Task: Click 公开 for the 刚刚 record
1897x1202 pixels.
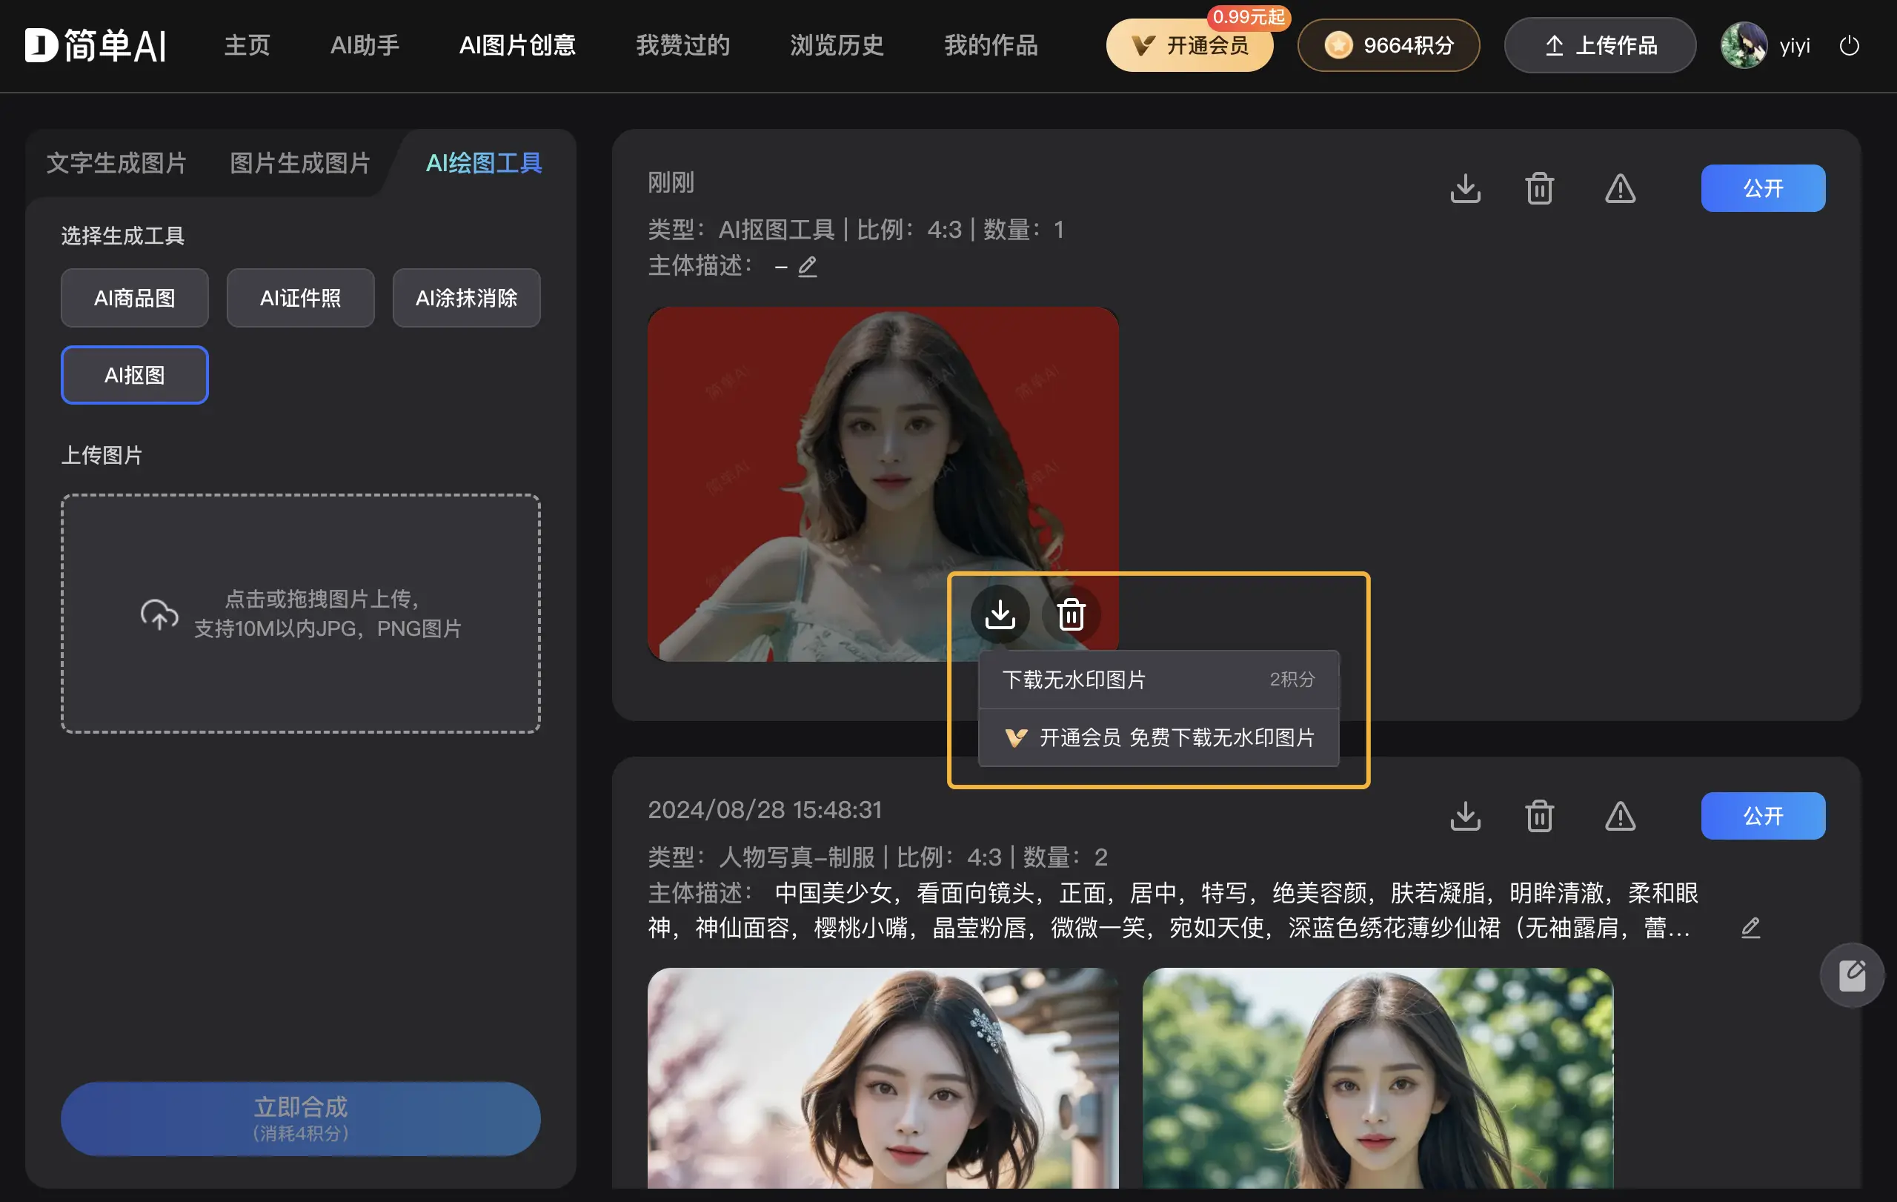Action: (1763, 188)
